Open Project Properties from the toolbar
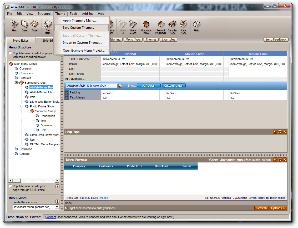Viewport: 298px width, 228px height. [161, 27]
